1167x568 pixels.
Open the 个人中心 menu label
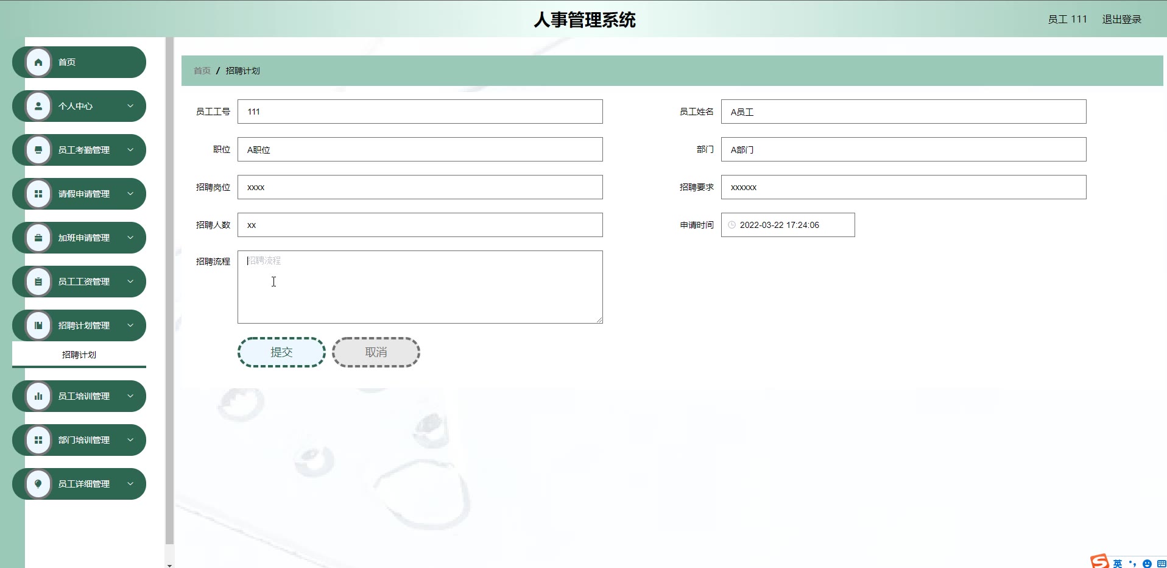point(76,106)
